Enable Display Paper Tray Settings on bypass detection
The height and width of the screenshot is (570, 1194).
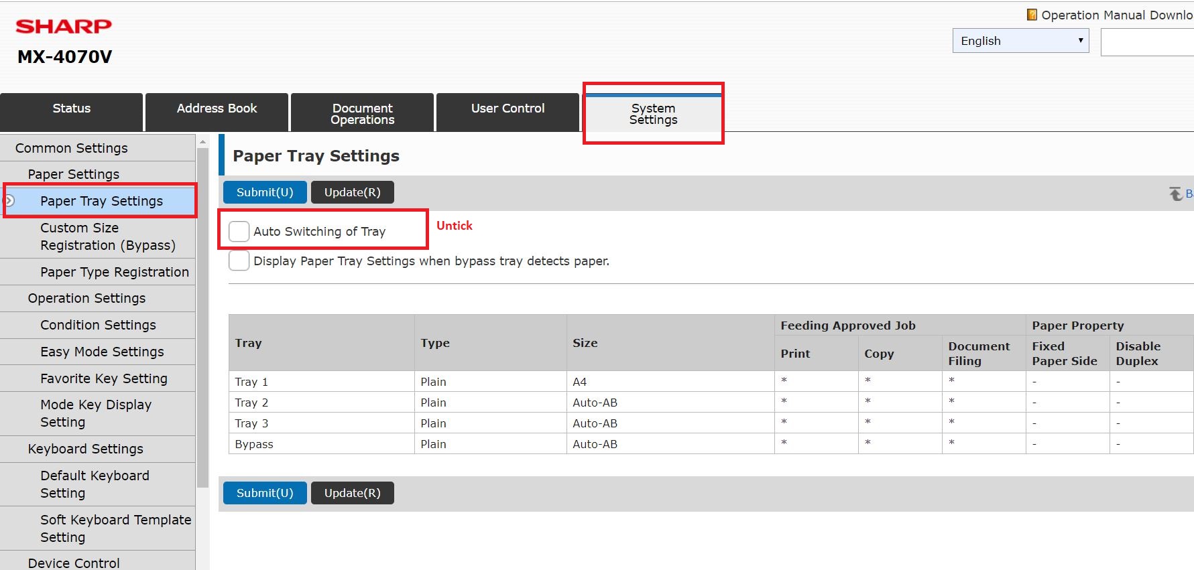(x=239, y=261)
